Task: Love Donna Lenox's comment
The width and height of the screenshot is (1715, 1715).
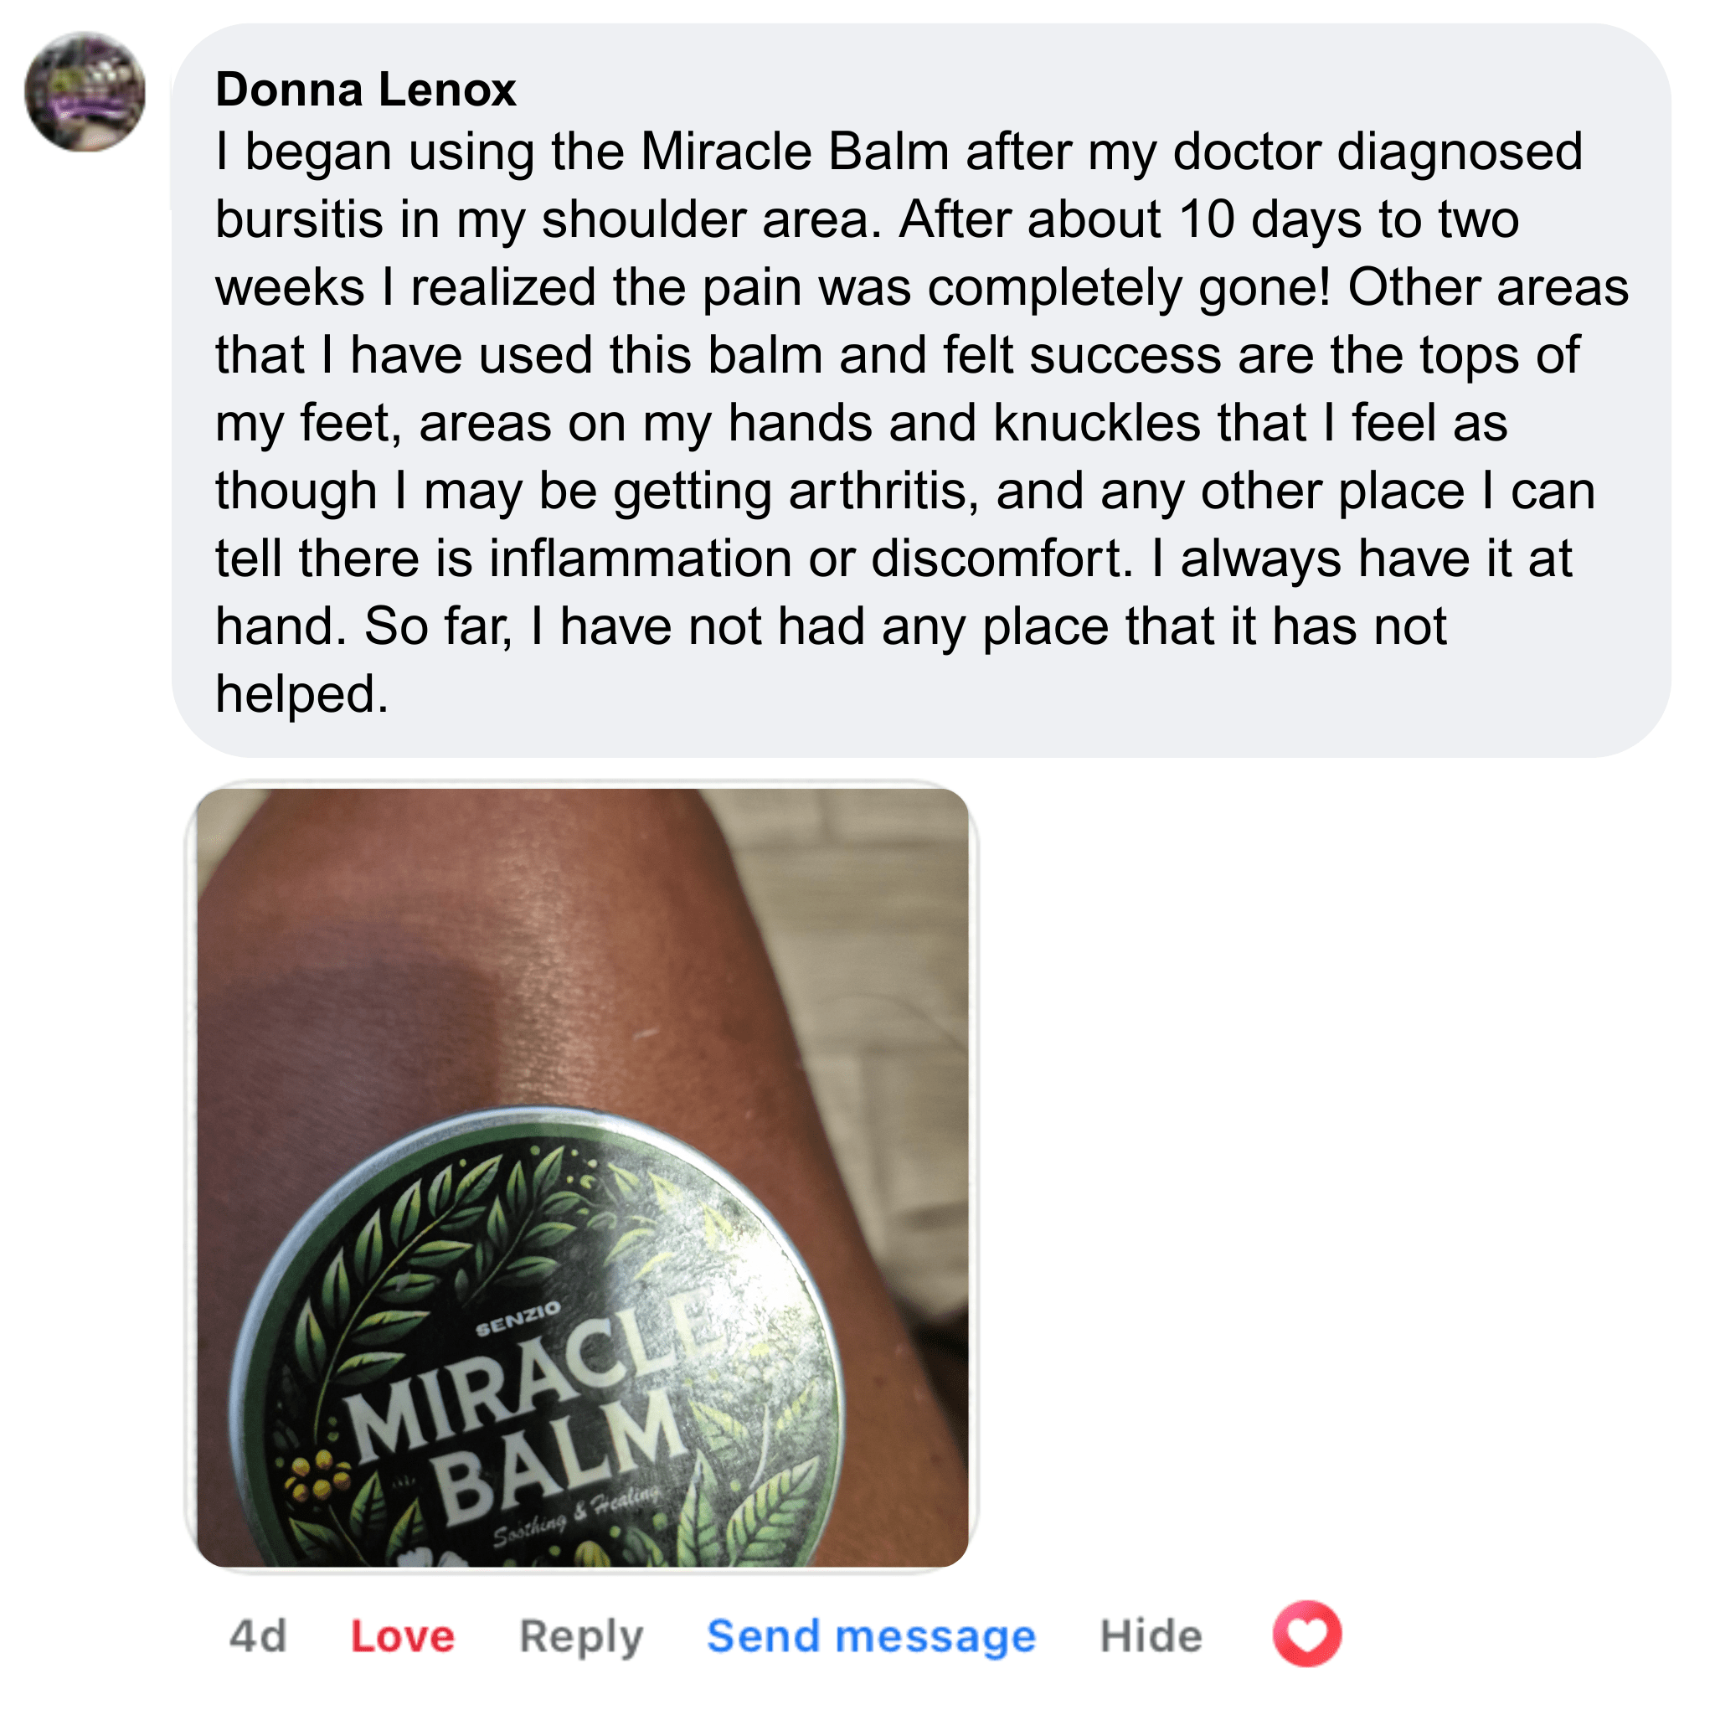Action: point(403,1636)
